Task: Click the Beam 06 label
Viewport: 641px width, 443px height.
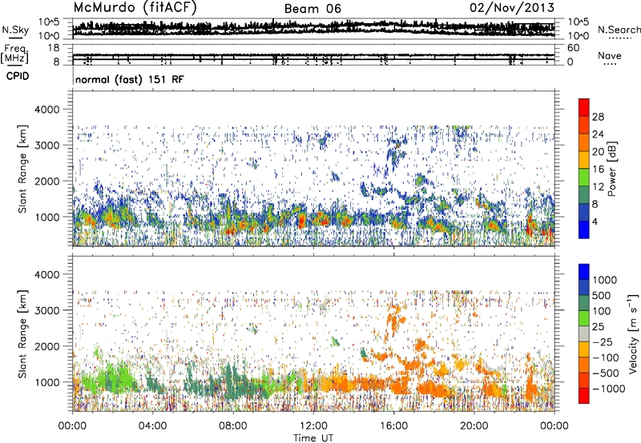Action: point(312,9)
